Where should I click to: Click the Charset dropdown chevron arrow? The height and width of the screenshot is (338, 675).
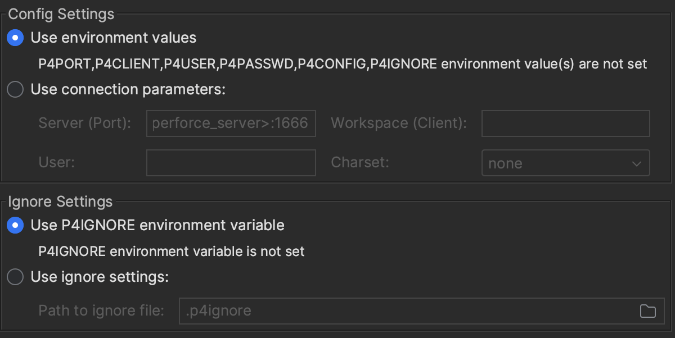click(637, 163)
